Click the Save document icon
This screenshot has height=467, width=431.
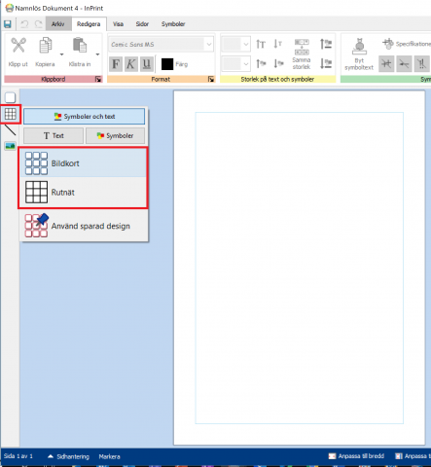coord(7,24)
